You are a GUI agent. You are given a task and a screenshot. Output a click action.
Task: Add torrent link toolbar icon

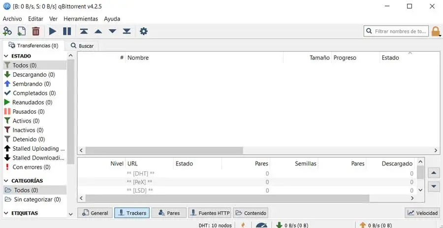point(7,31)
